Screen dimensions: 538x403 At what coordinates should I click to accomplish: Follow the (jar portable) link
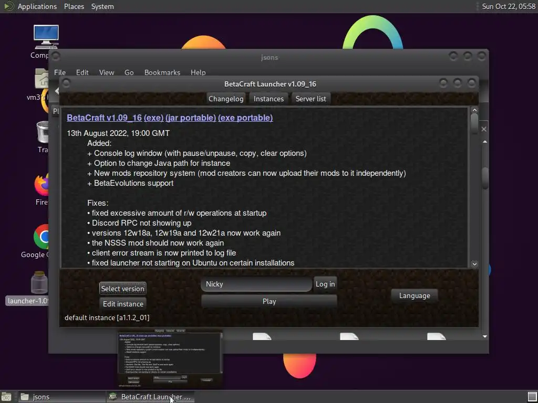[190, 118]
